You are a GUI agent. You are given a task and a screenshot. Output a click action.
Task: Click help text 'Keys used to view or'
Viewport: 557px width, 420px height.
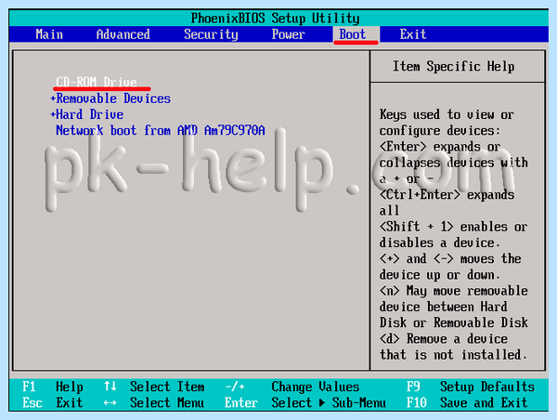pos(447,115)
